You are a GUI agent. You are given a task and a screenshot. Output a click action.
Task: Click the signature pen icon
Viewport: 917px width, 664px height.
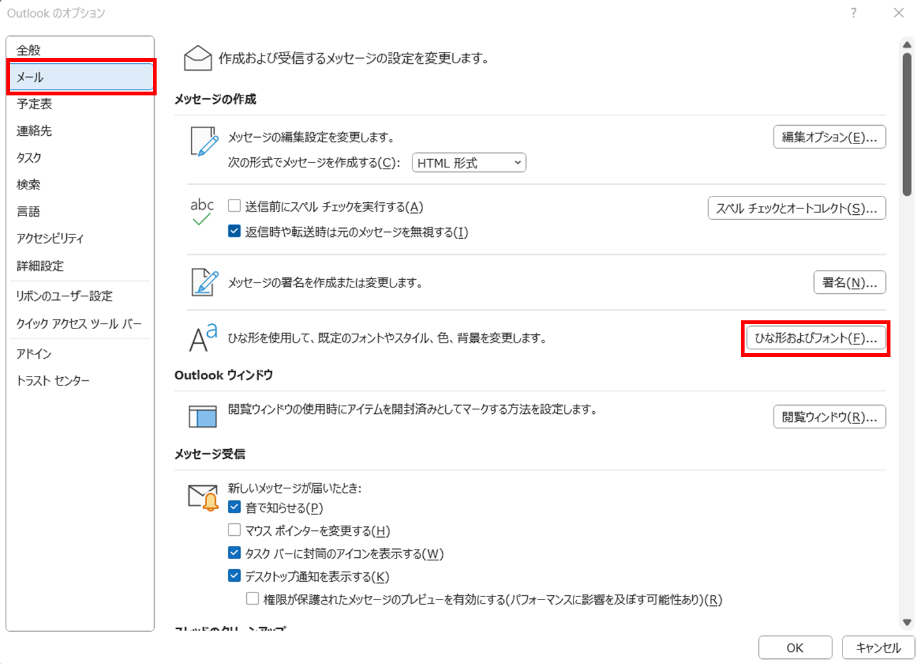[204, 282]
